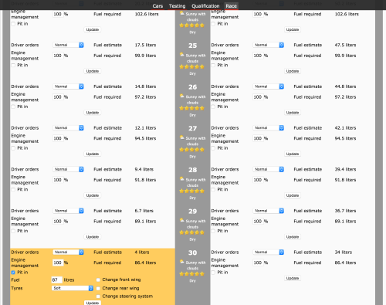Open the Cars tab

[x=157, y=6]
